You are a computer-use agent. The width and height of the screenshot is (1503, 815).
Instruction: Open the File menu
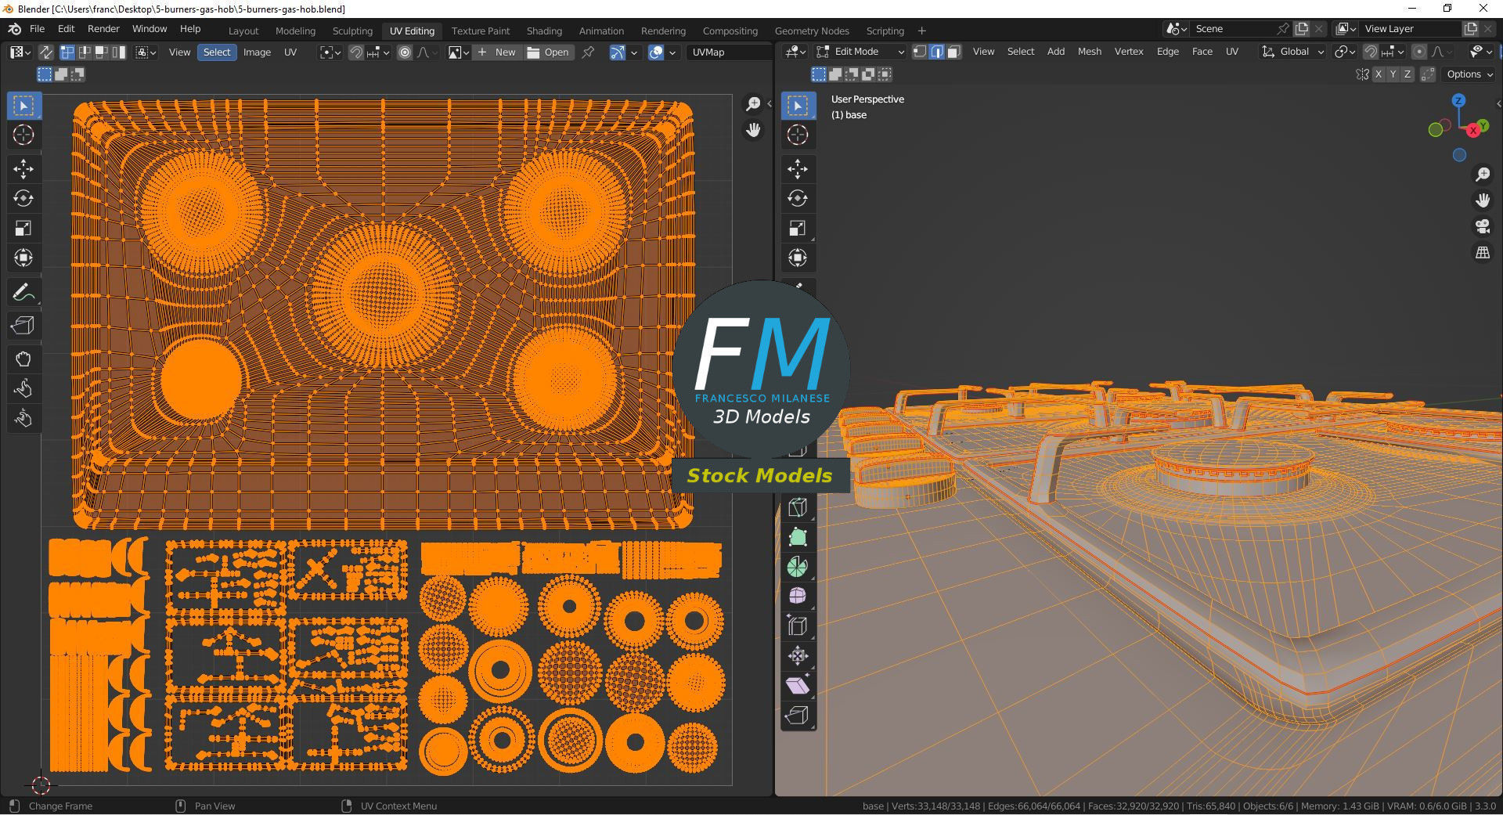click(37, 29)
